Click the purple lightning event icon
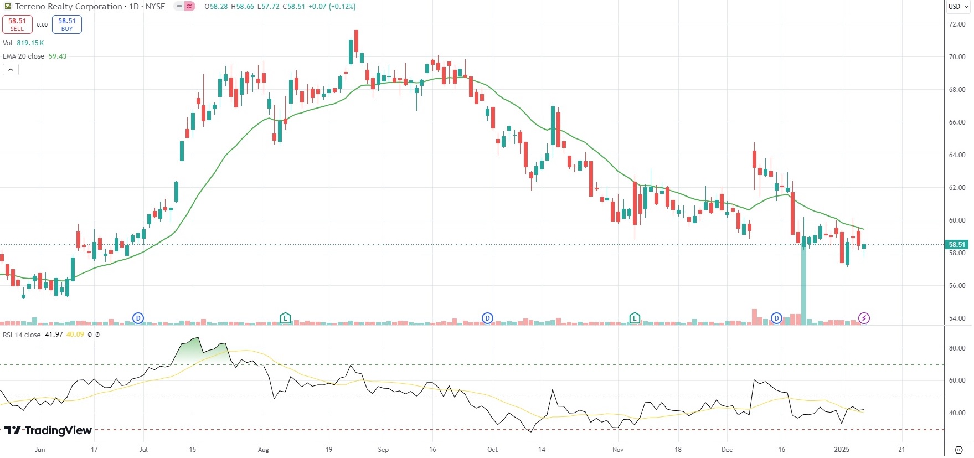 pos(864,318)
